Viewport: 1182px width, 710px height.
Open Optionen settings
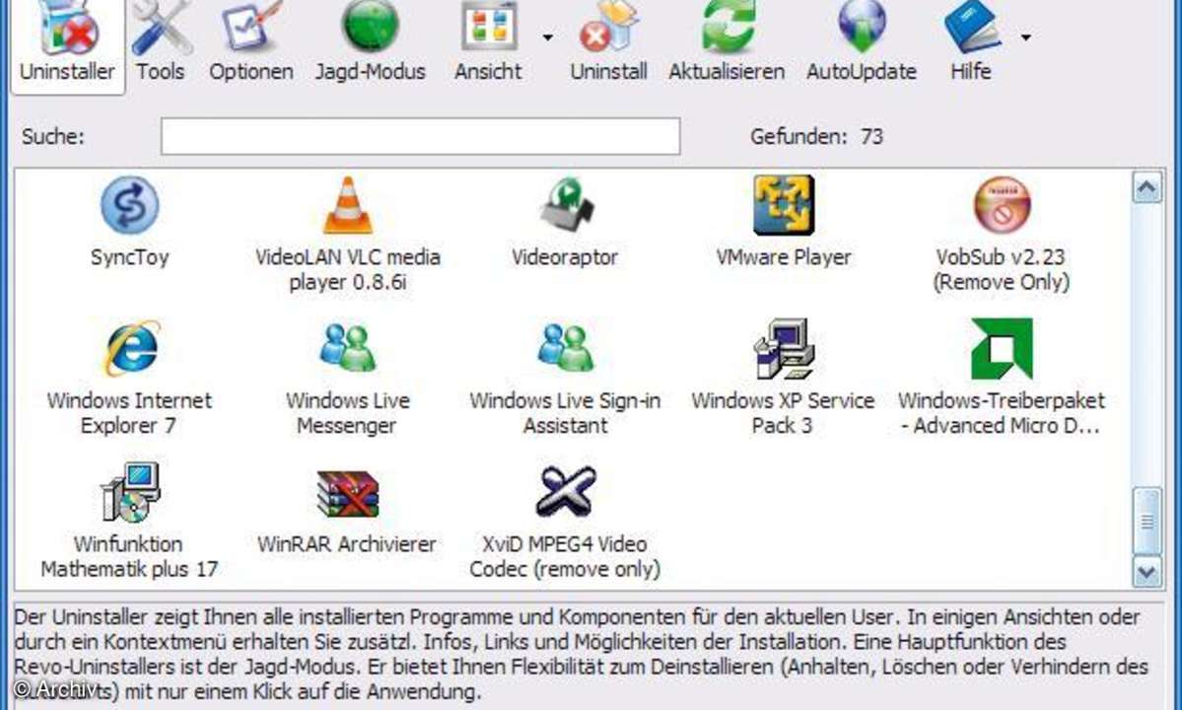[x=251, y=43]
